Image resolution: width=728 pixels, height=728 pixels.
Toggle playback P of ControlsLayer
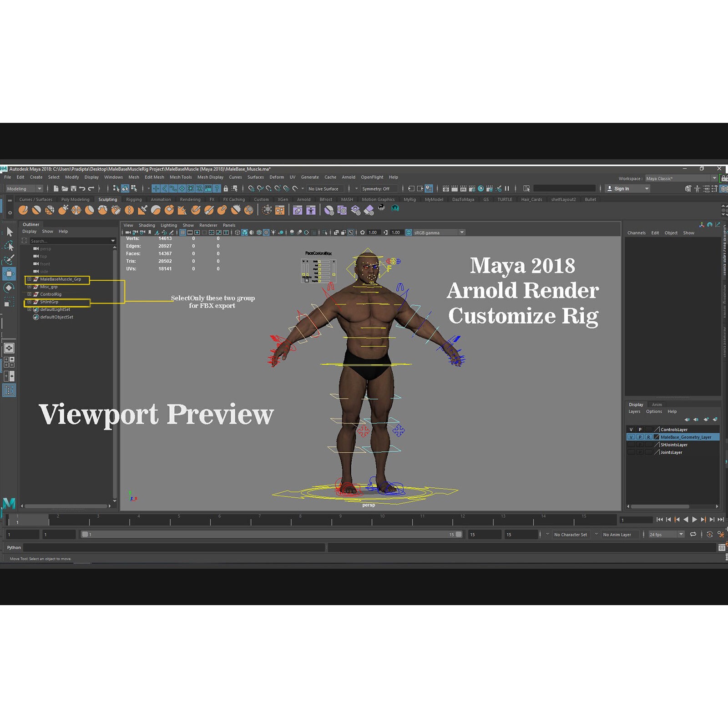[640, 430]
